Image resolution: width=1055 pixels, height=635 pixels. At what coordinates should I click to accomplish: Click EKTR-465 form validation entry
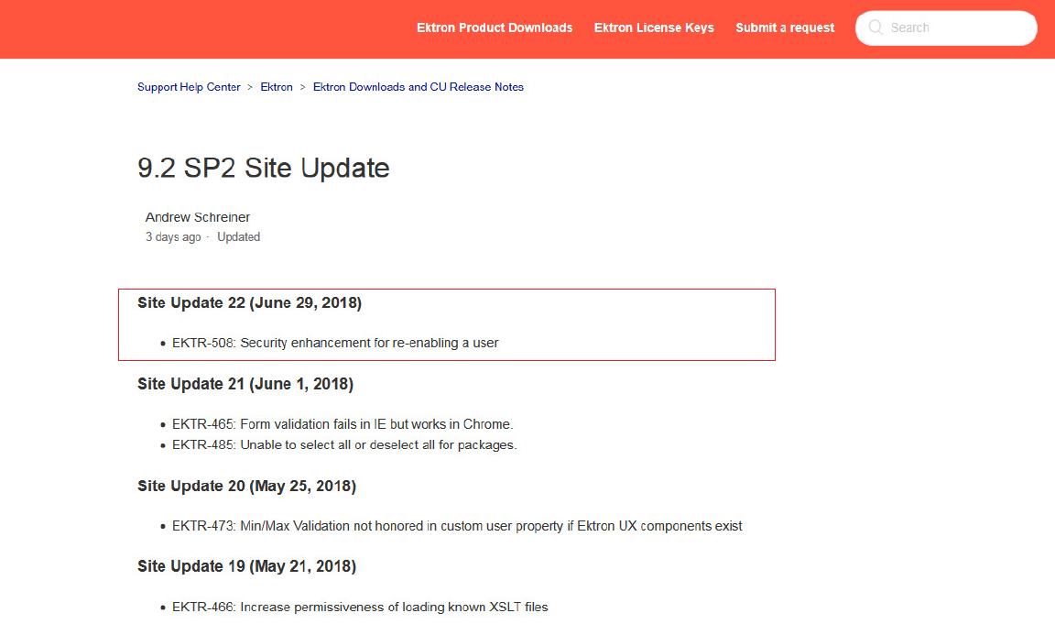click(x=343, y=424)
